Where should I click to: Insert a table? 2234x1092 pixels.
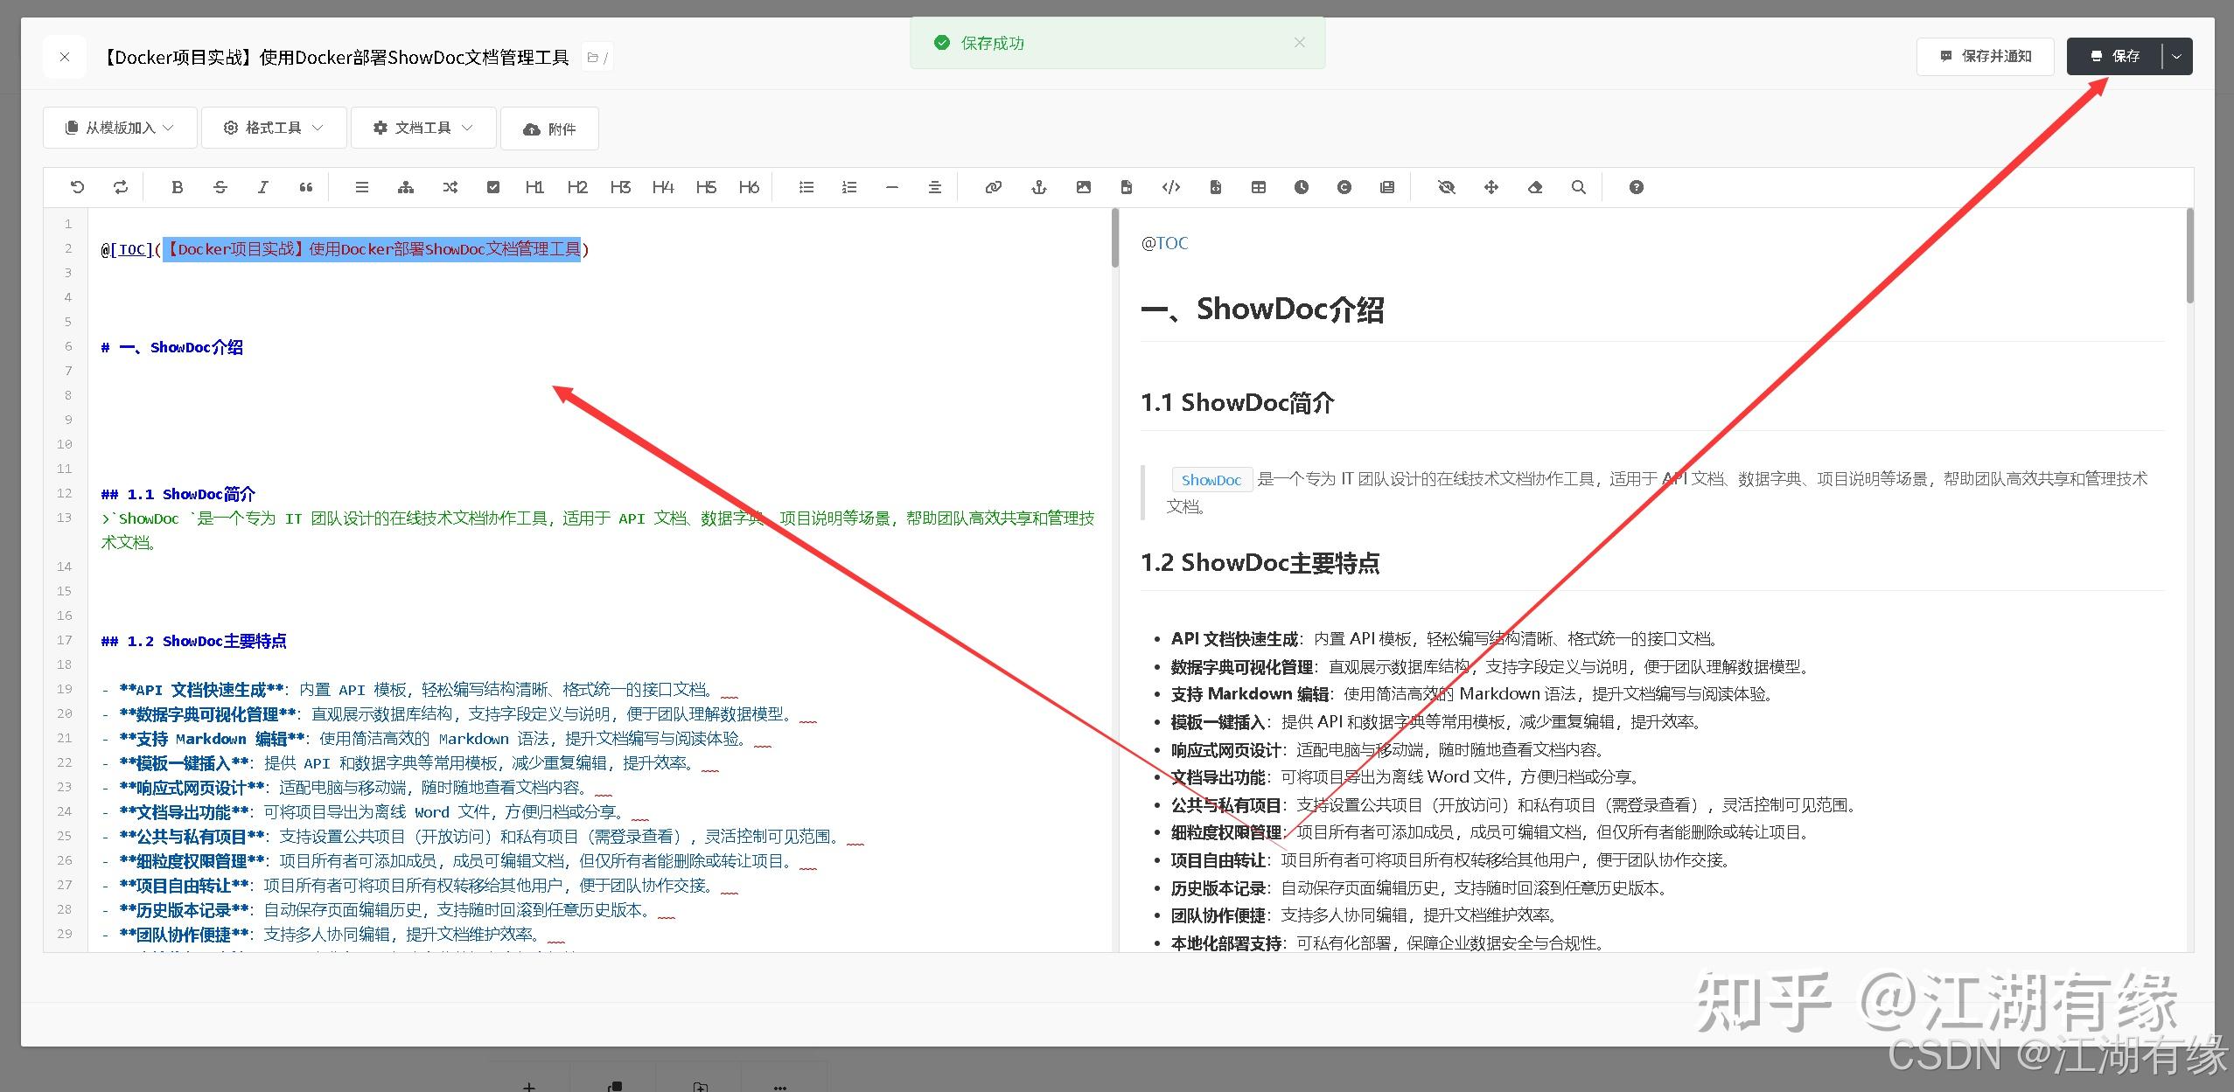(1259, 186)
